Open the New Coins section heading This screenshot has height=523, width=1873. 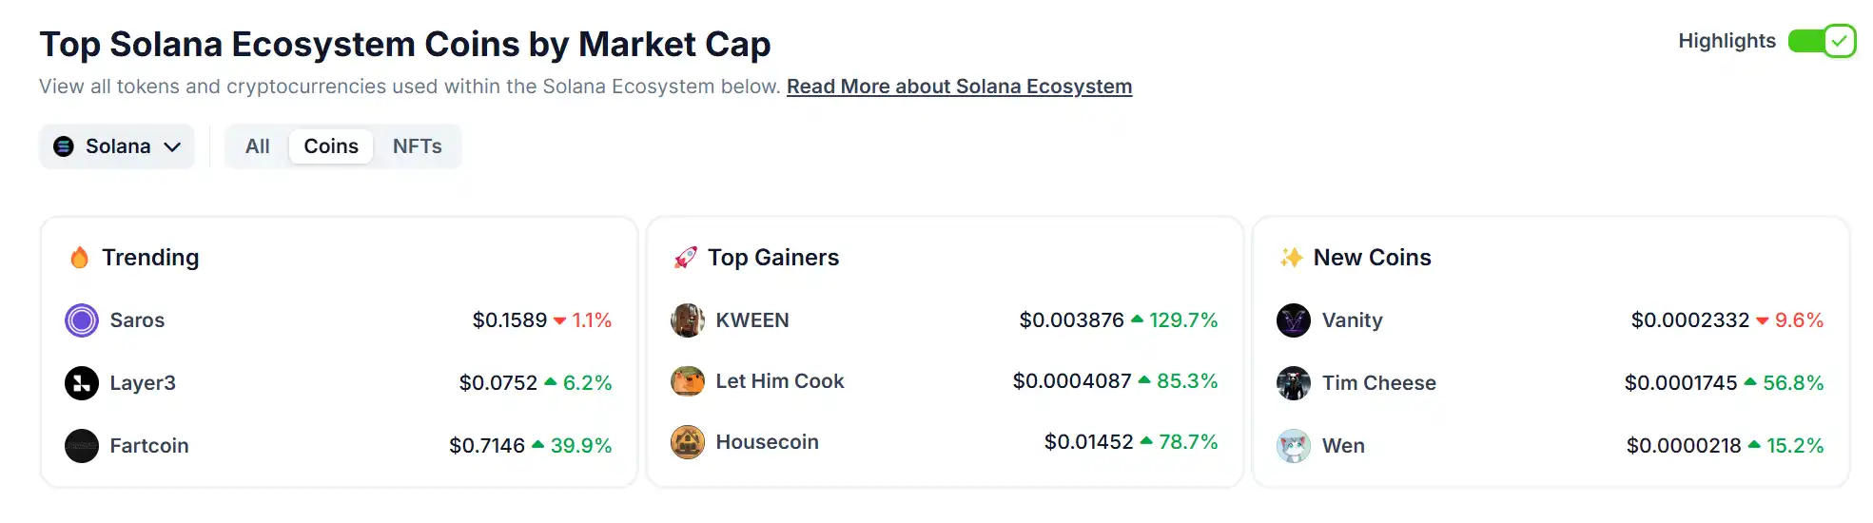click(1372, 258)
